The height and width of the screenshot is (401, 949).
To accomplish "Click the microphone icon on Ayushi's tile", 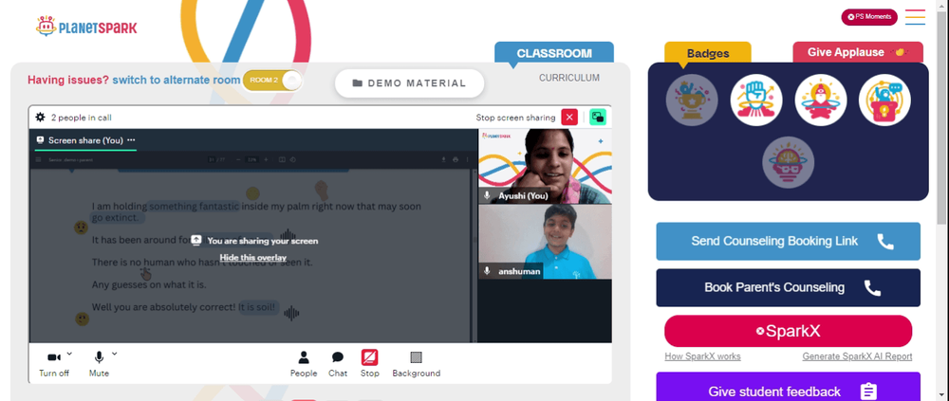I will click(487, 196).
